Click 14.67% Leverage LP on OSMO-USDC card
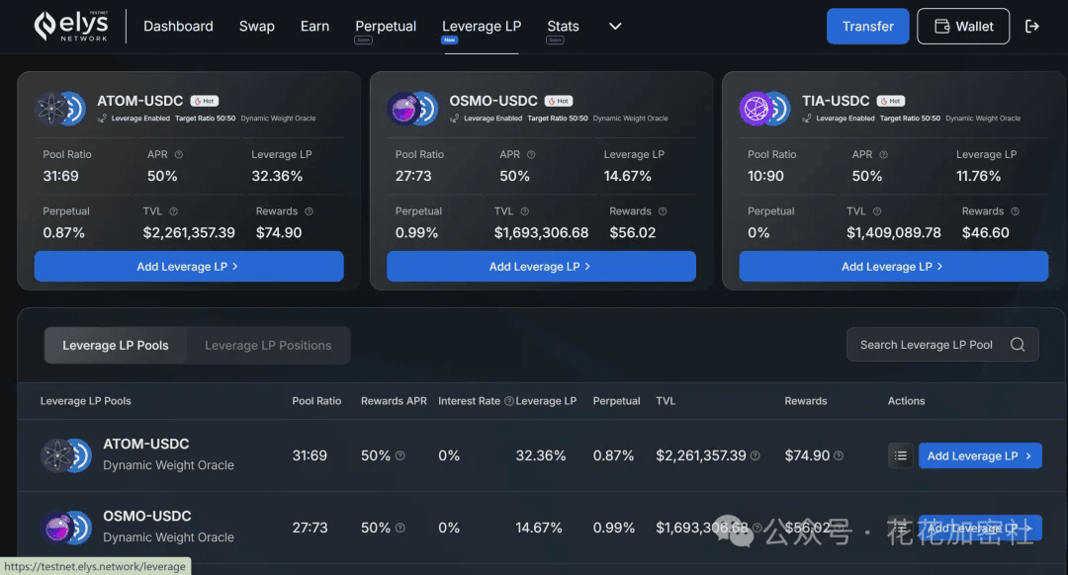 tap(627, 176)
